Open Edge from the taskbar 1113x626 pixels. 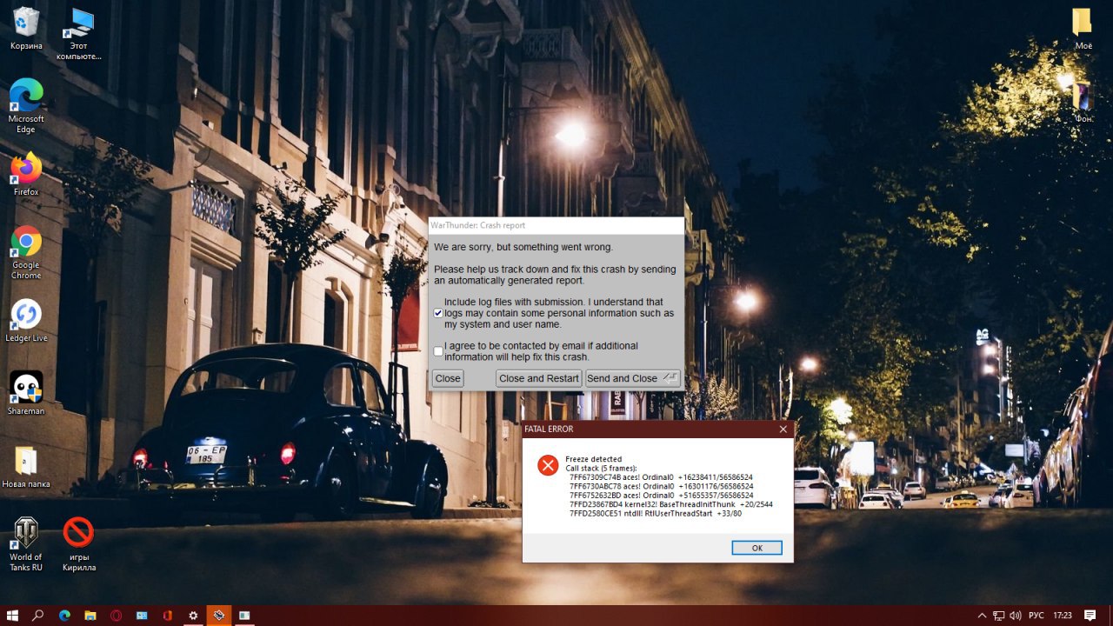(64, 616)
